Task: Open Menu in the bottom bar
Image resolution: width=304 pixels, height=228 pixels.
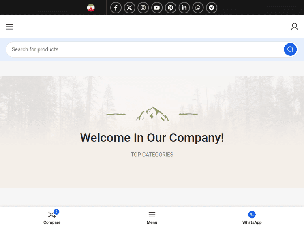Action: pyautogui.click(x=152, y=218)
